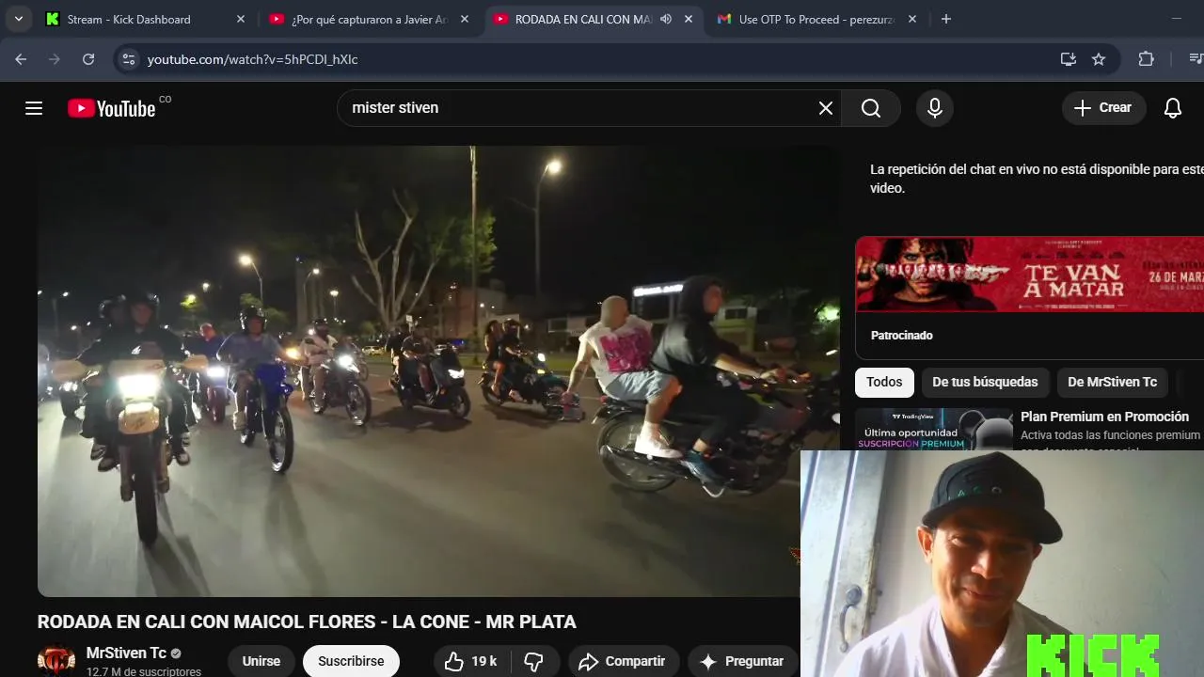Subscribe with the Suscribirse button

pyautogui.click(x=351, y=661)
